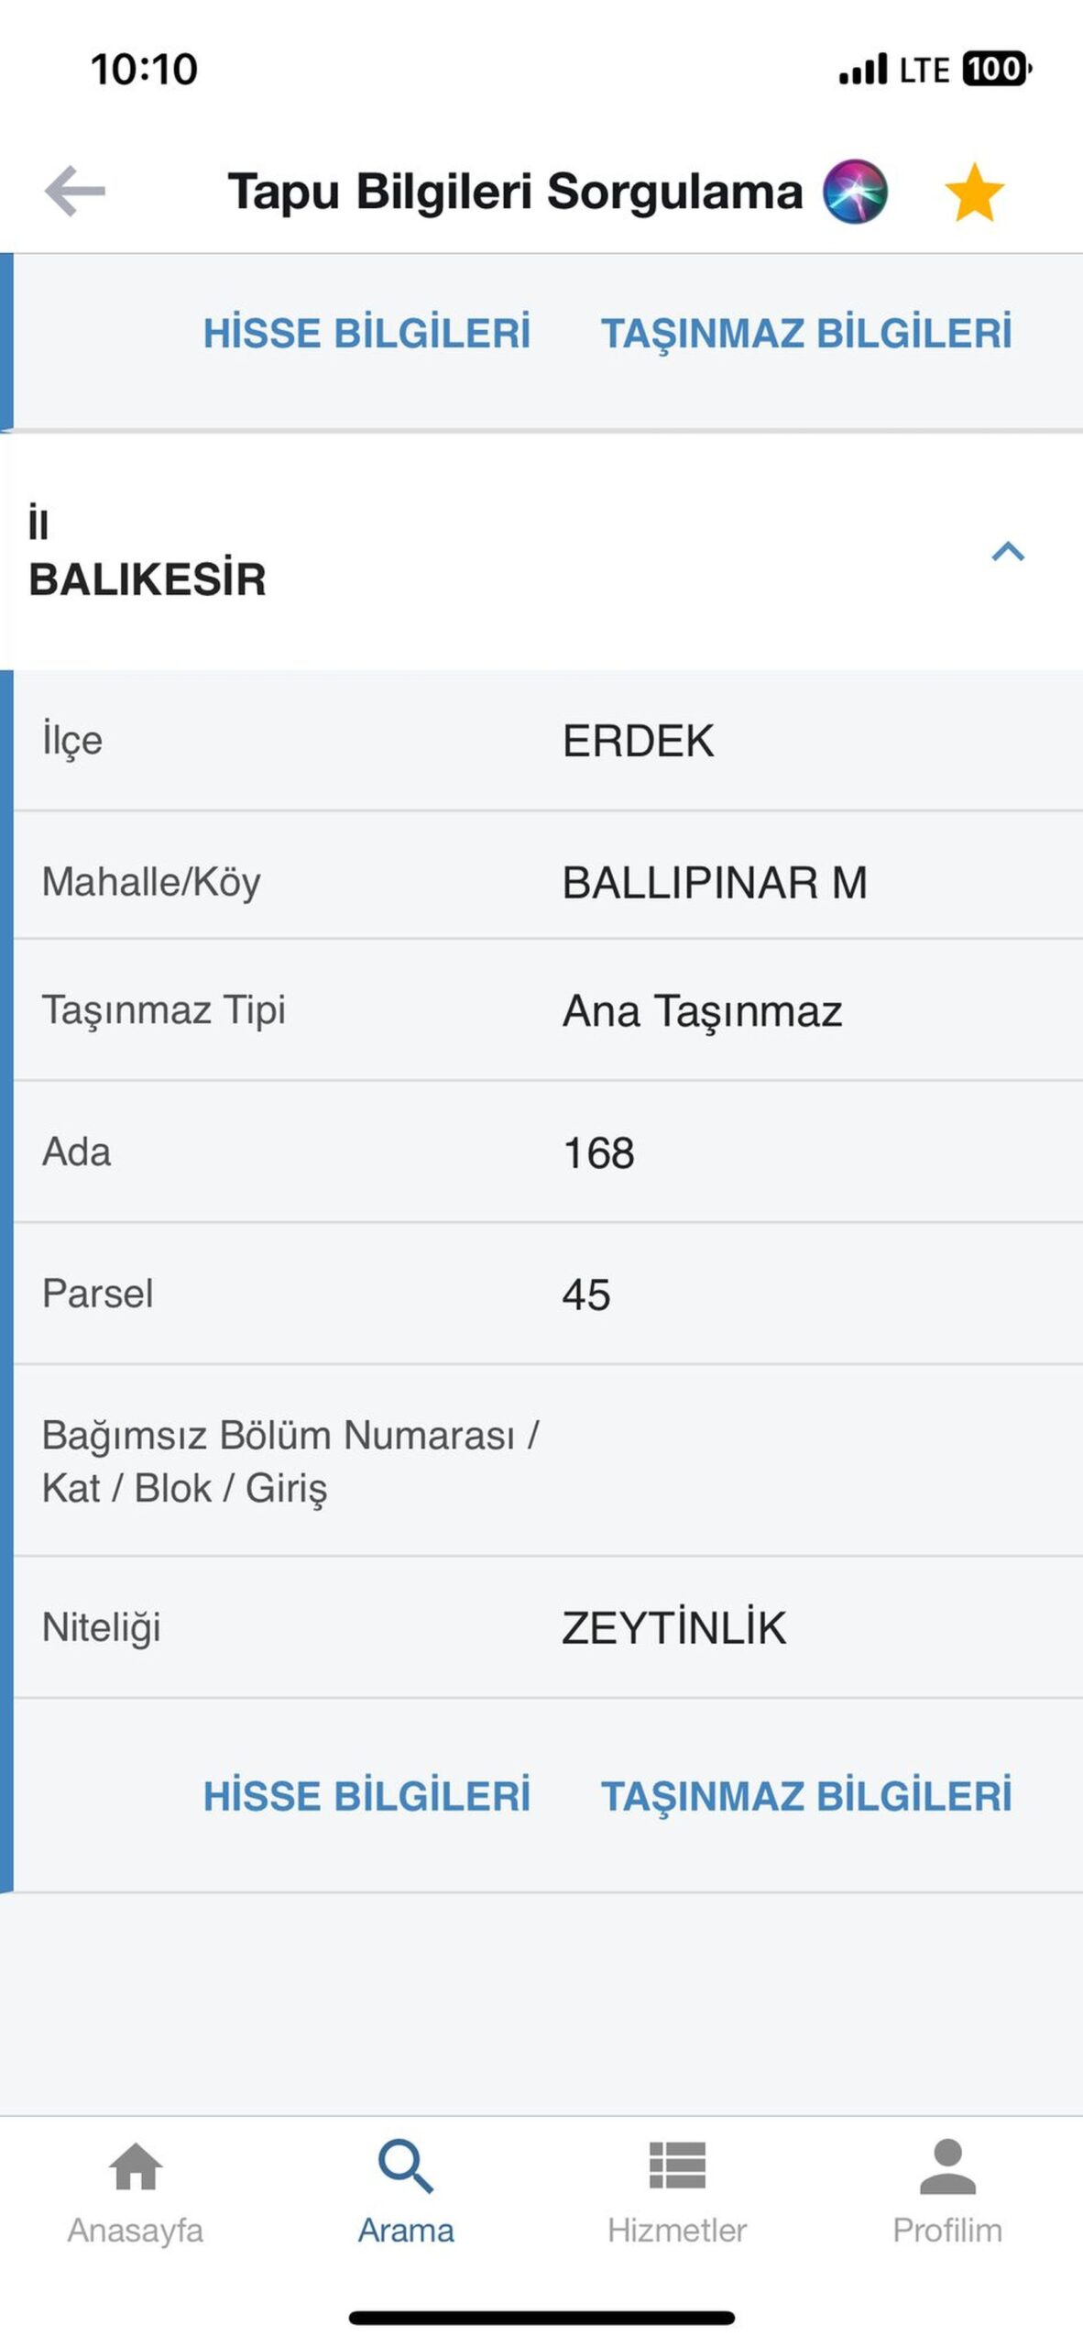Collapse the BALIKESİR section chevron
The image size is (1083, 2347).
pos(1008,551)
